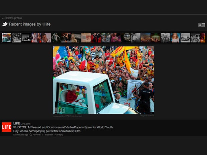Open thumbnail of couple on red background
The height and width of the screenshot is (155, 207).
click(x=96, y=38)
